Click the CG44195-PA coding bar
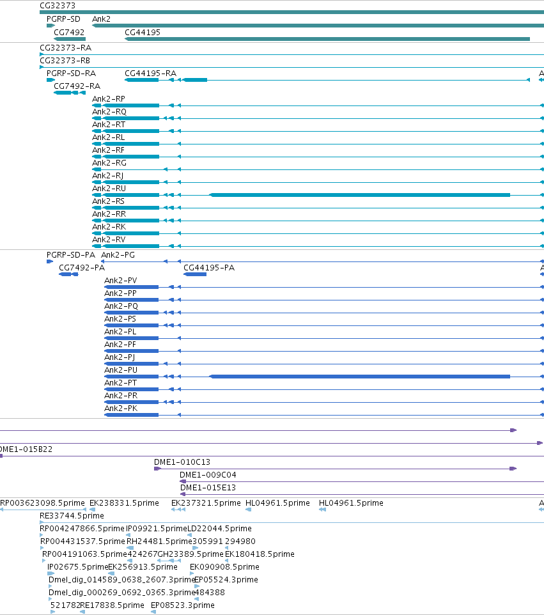Image resolution: width=544 pixels, height=615 pixels. pyautogui.click(x=195, y=274)
